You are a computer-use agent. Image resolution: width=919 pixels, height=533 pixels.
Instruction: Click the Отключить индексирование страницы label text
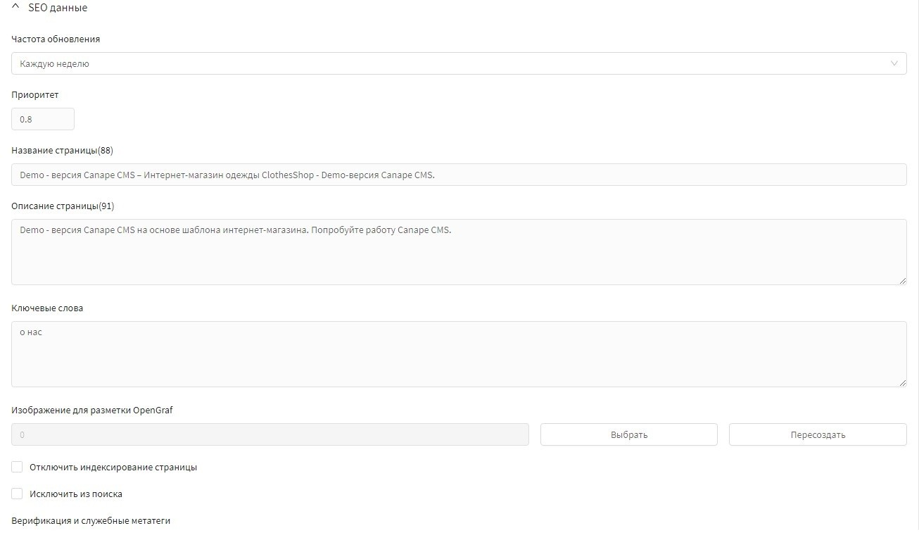tap(113, 468)
